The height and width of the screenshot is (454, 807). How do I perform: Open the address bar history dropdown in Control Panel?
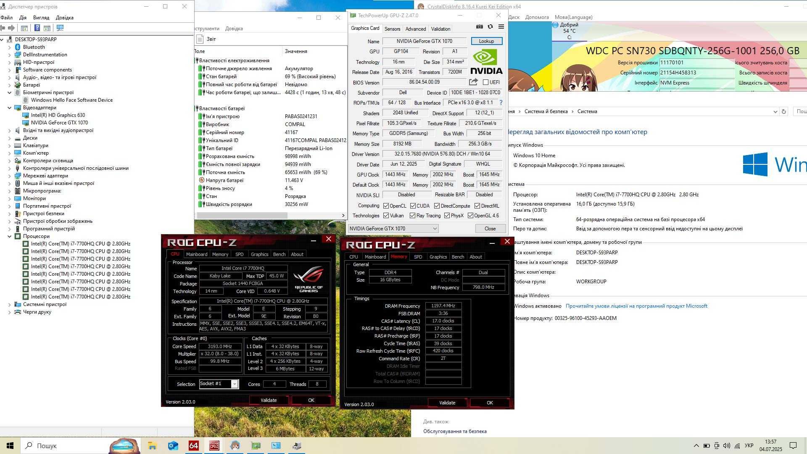pos(775,111)
